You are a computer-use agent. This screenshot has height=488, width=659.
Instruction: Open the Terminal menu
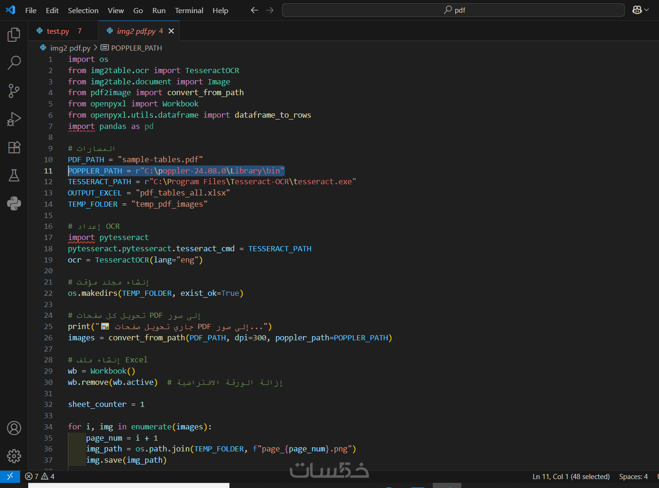189,10
